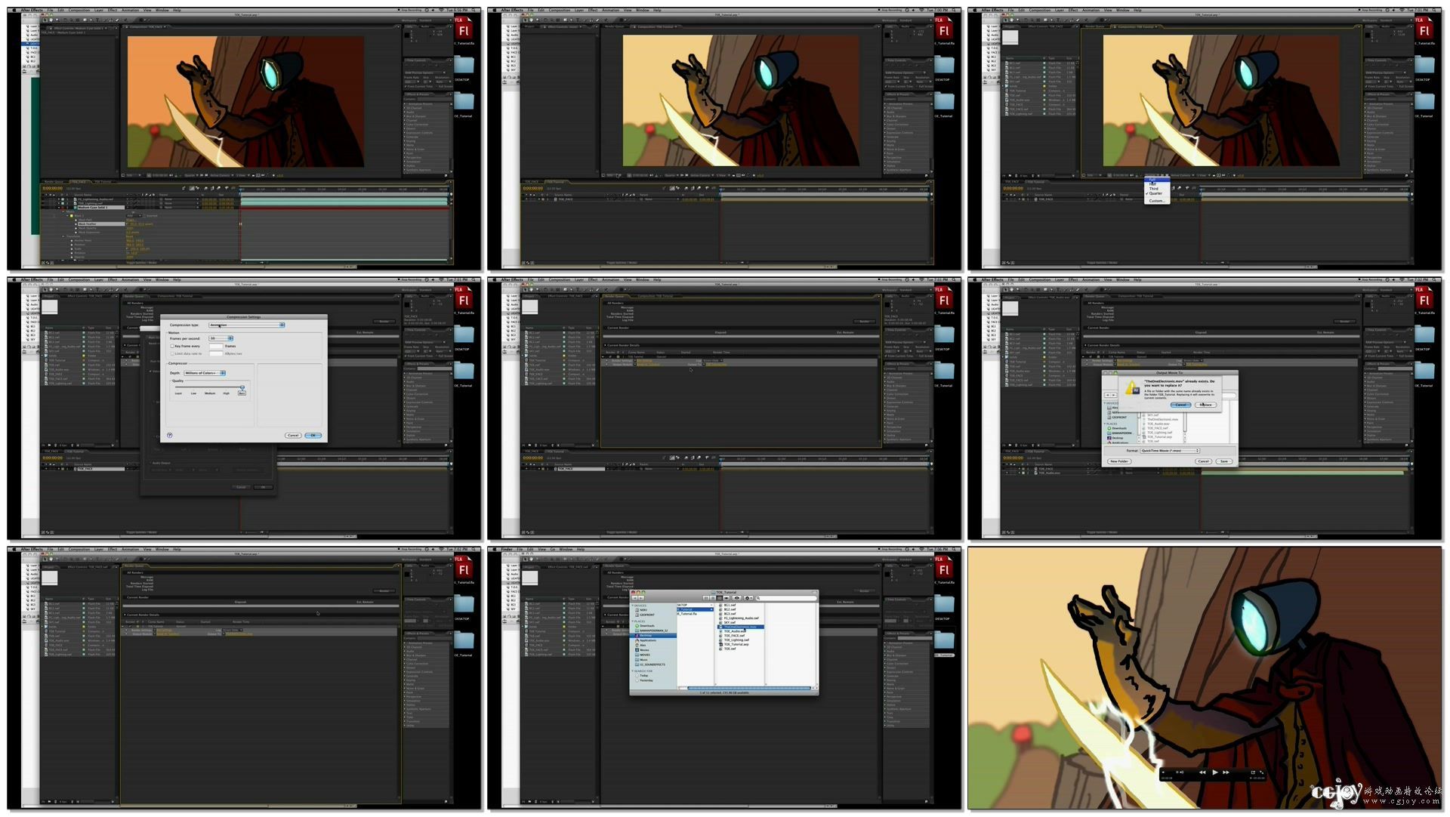The height and width of the screenshot is (817, 1450).
Task: Collapse the DEVICES section in Finder sidebar
Action: pos(632,606)
